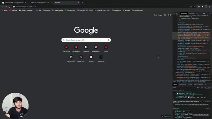Go back using the back arrow

pos(2,7)
